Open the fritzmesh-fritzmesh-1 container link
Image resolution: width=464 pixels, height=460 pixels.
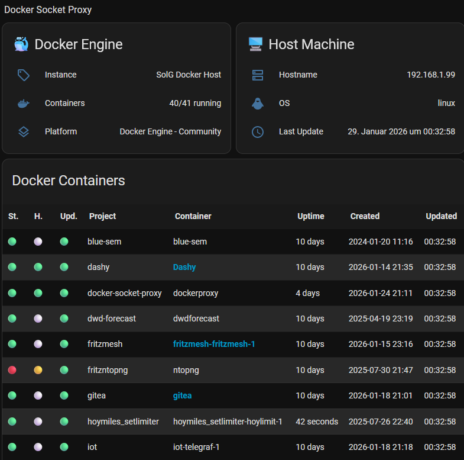(214, 344)
